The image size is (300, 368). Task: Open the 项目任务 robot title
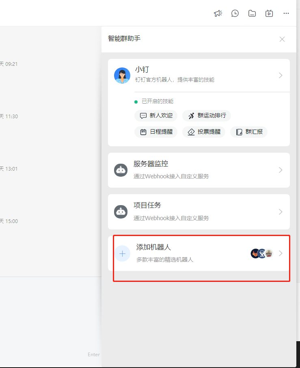pyautogui.click(x=147, y=206)
